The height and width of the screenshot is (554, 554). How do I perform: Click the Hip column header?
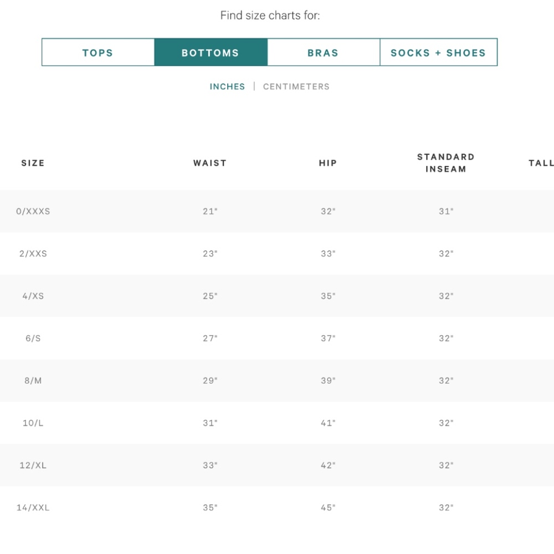coord(328,163)
